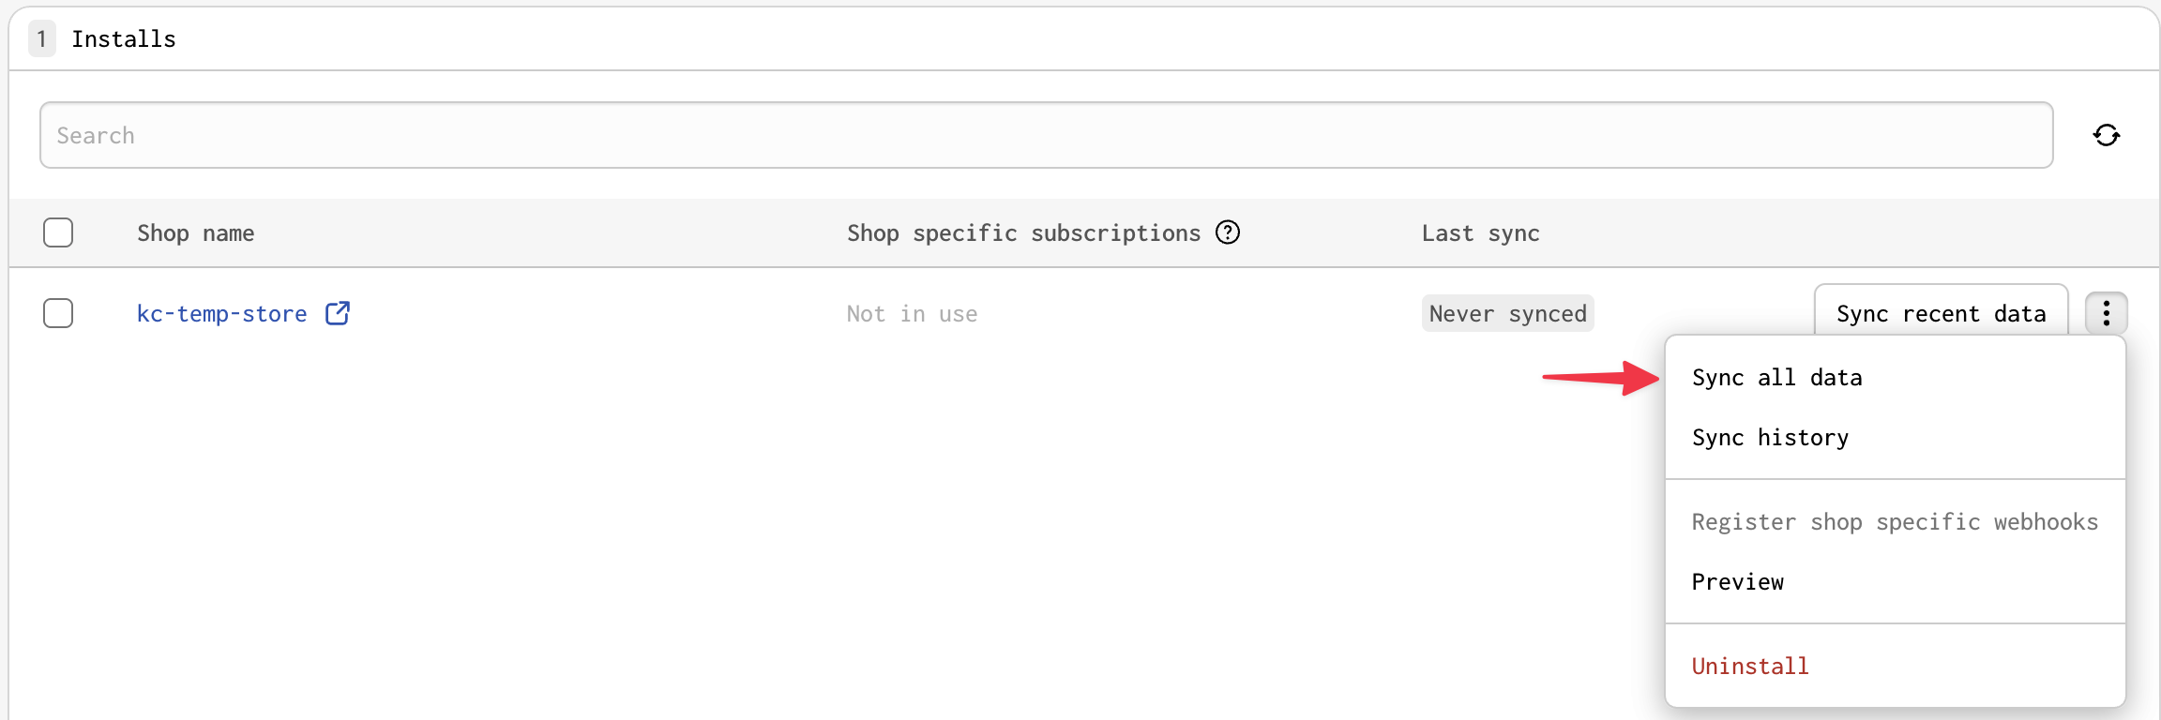Click Uninstall at the bottom of the menu

pos(1749,666)
